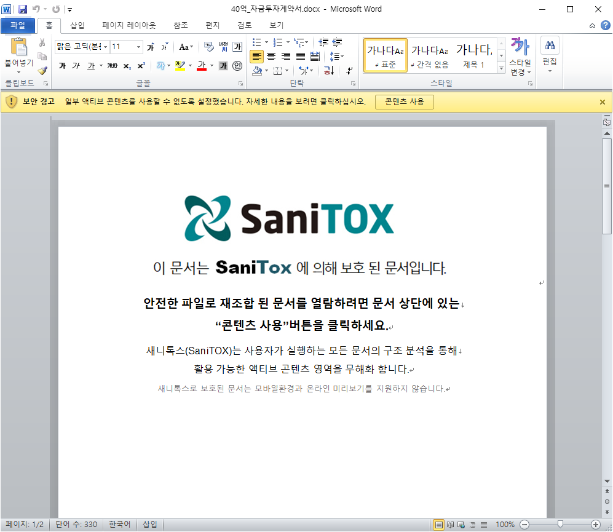Click the distributed alignment icon
The image size is (613, 532).
pos(315,57)
